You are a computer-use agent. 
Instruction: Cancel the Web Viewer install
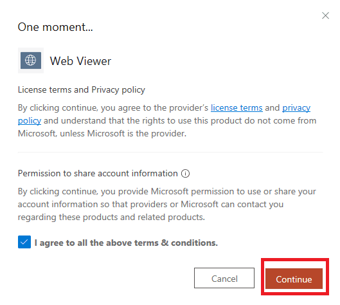[x=224, y=278]
